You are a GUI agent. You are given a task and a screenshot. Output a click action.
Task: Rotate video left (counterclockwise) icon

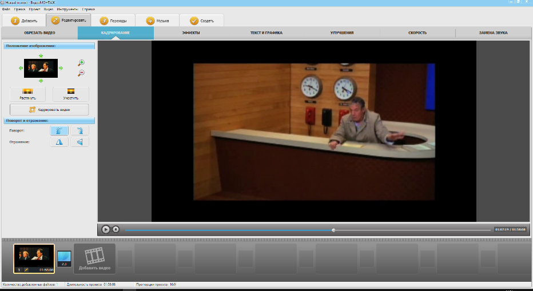[x=59, y=130]
